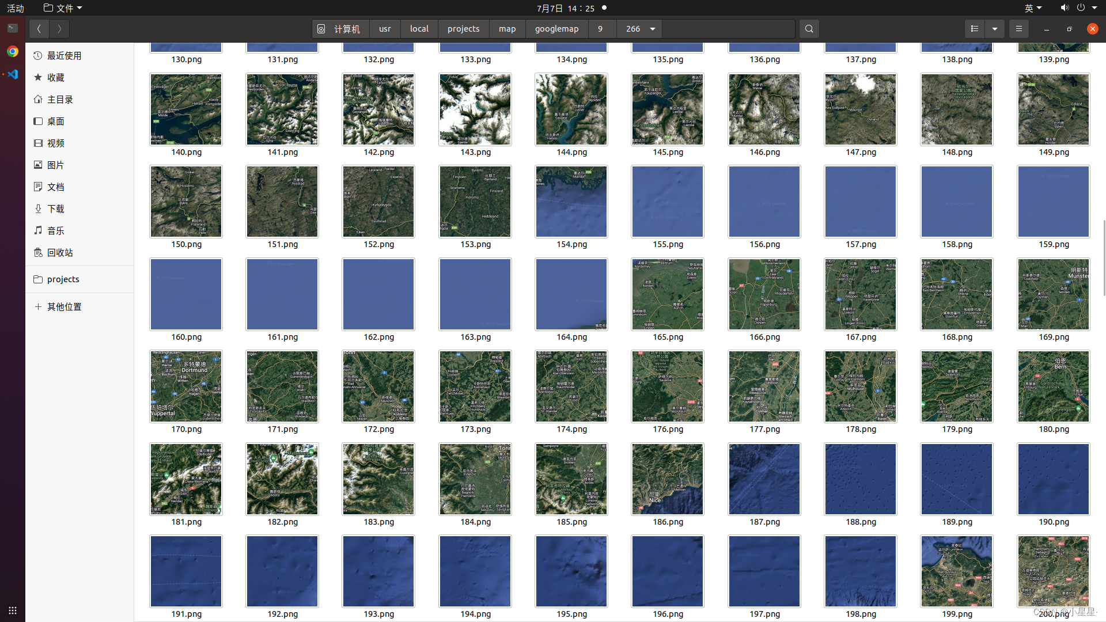Navigate to usr in path bar
1106x622 pixels.
click(x=385, y=29)
